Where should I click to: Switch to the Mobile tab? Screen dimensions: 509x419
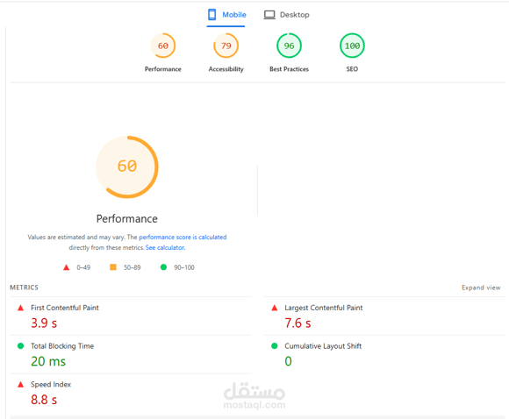click(x=226, y=15)
